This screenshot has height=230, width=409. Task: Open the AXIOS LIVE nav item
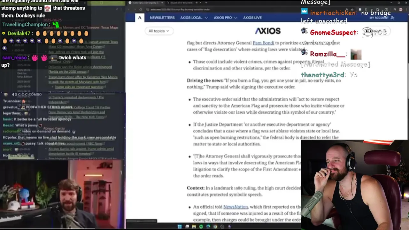[252, 18]
